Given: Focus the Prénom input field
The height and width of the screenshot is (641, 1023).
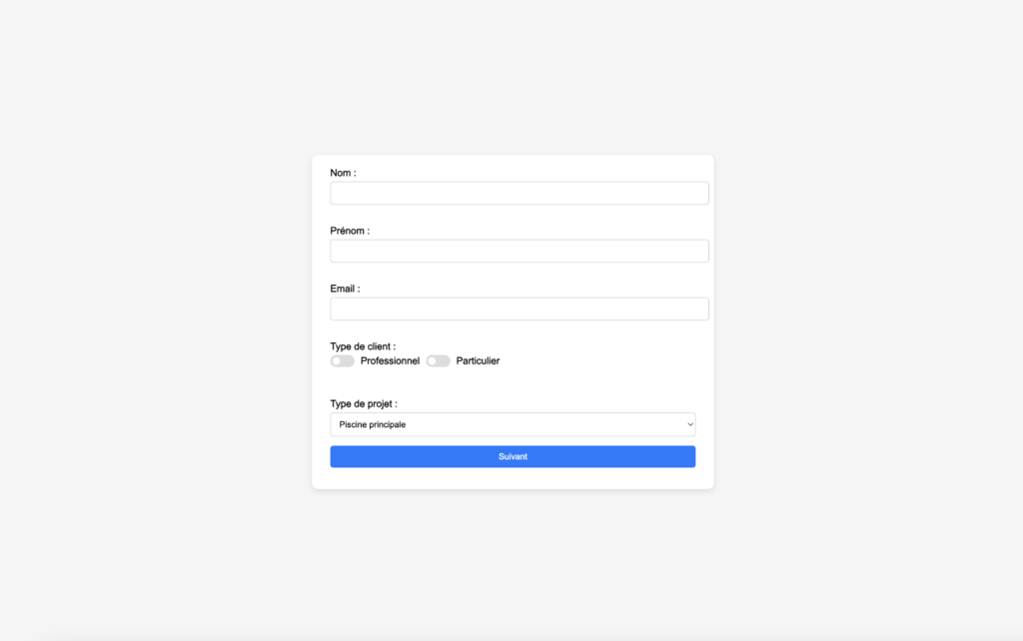Looking at the screenshot, I should (519, 251).
